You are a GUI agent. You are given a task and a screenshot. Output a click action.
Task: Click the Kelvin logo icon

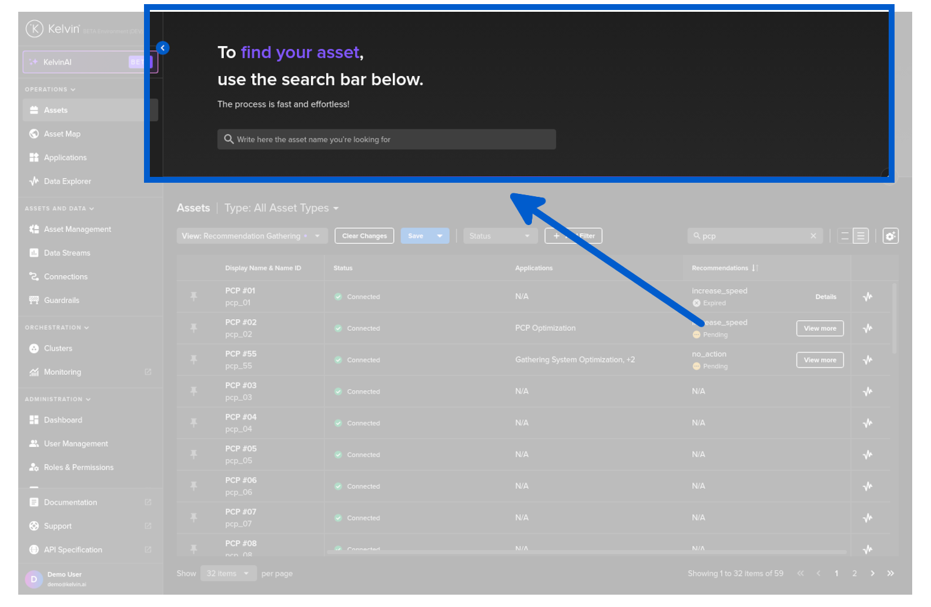(x=35, y=29)
